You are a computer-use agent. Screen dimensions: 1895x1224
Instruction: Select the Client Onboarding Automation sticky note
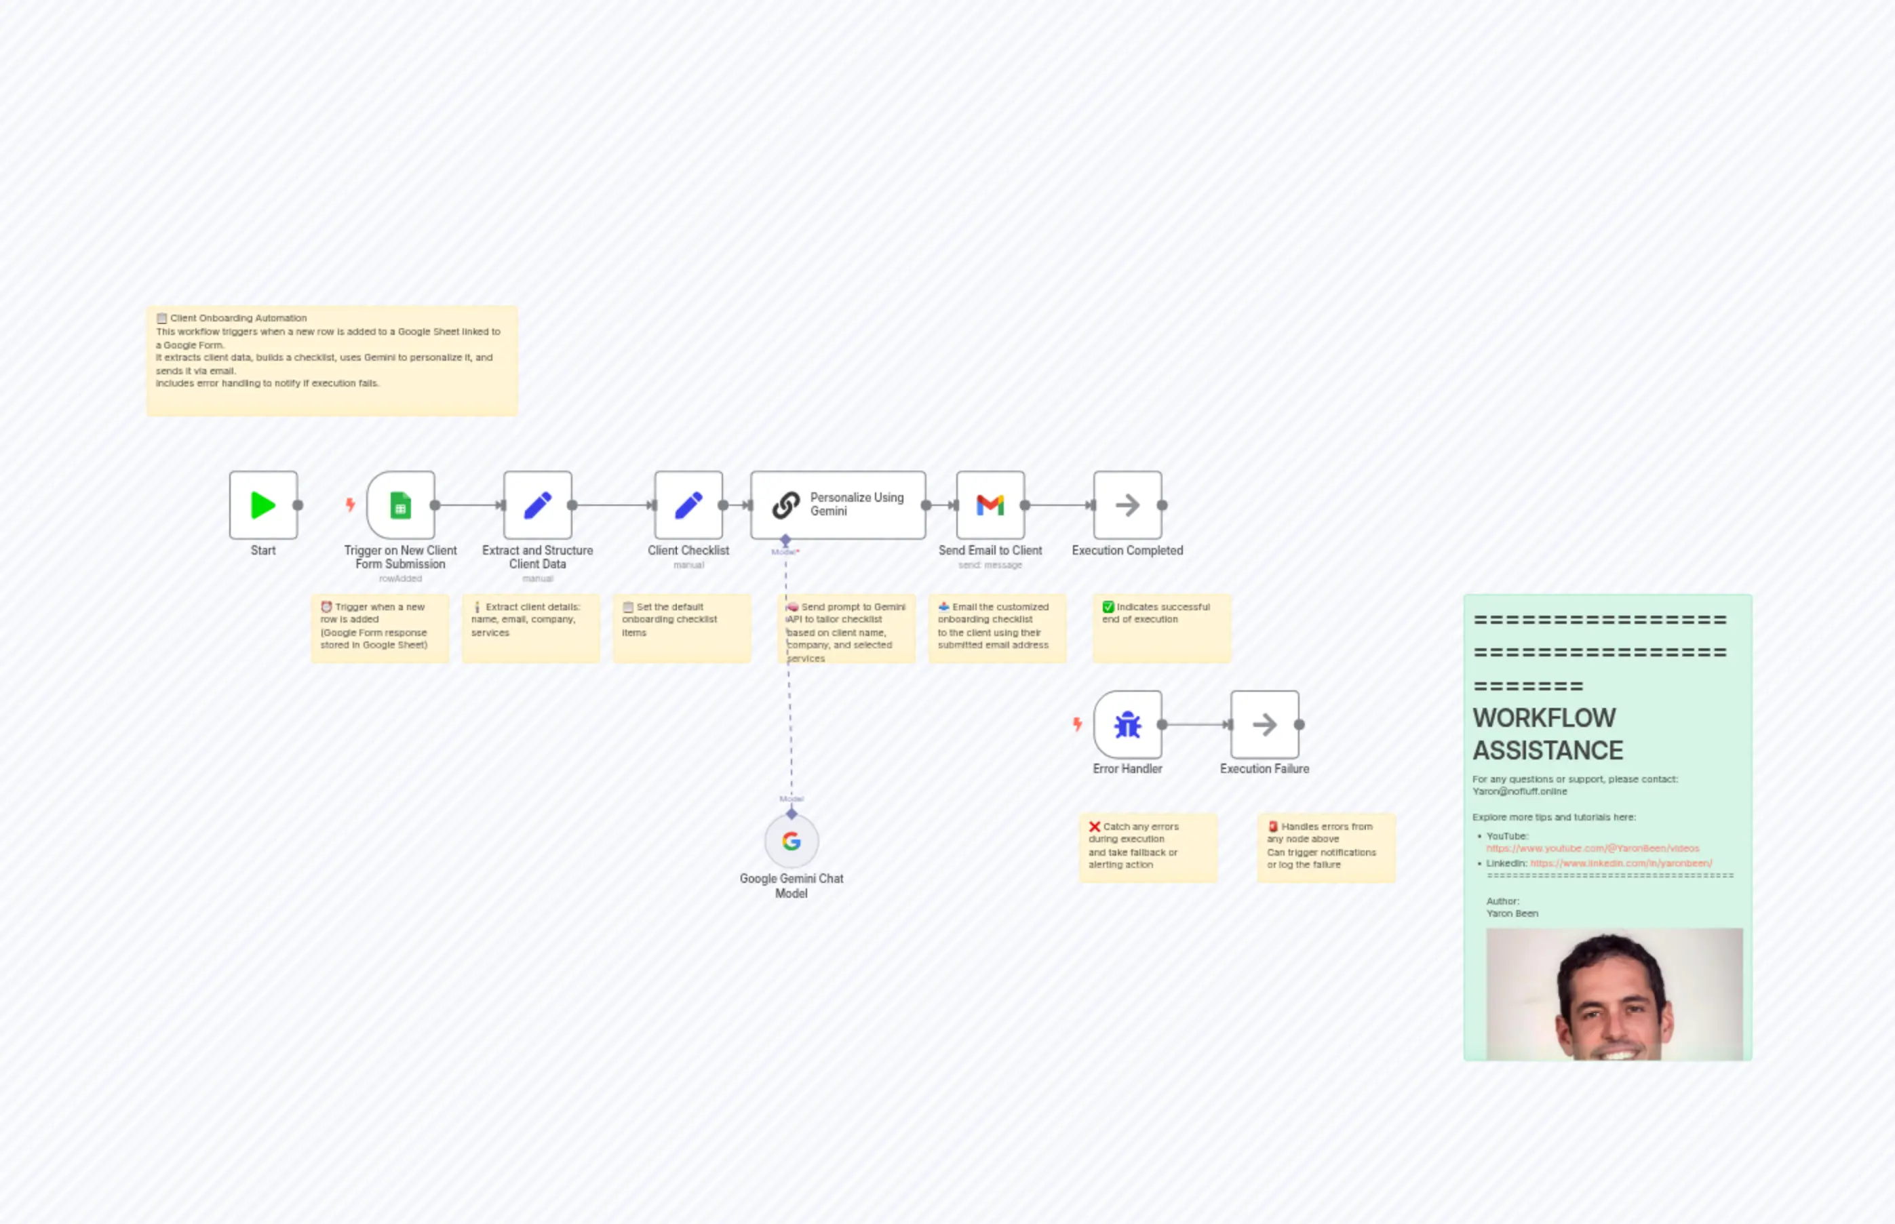[x=332, y=361]
